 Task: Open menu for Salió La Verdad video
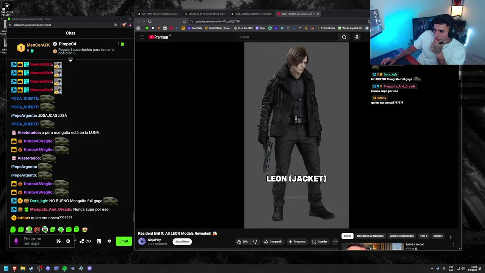click(x=454, y=245)
